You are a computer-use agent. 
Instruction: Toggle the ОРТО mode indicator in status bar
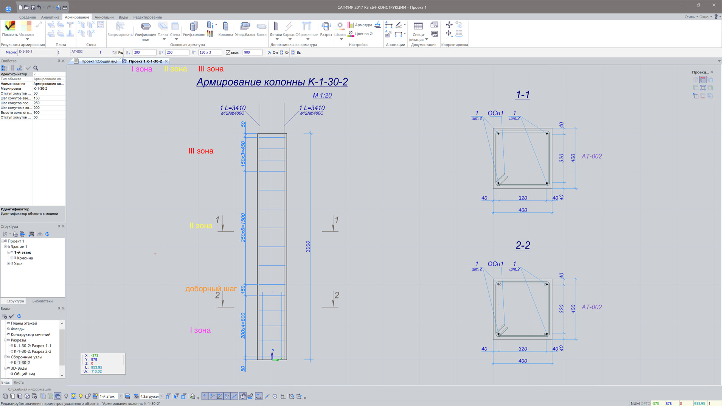(x=645, y=403)
